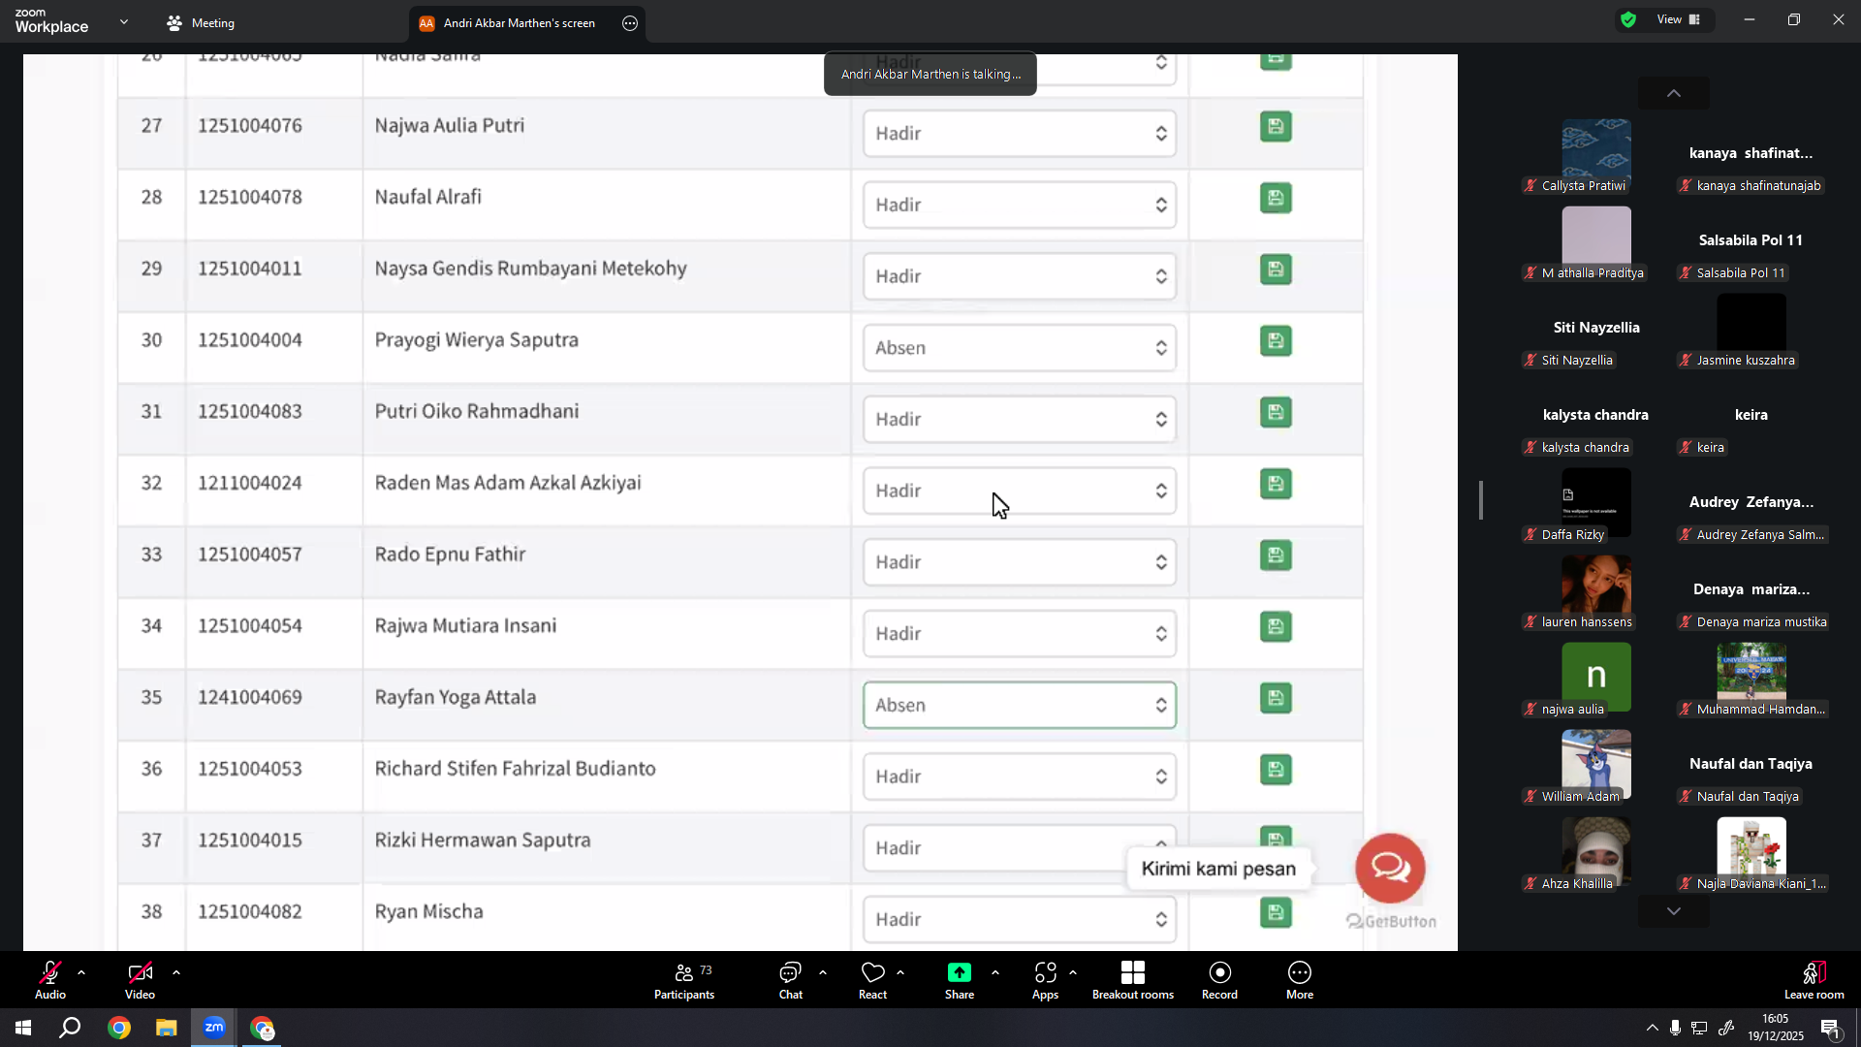Select William Adam video thumbnail
This screenshot has width=1861, height=1047.
pos(1596,765)
